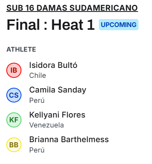
Task: Click SUB 16 in the underlined header
Action: (x=21, y=8)
